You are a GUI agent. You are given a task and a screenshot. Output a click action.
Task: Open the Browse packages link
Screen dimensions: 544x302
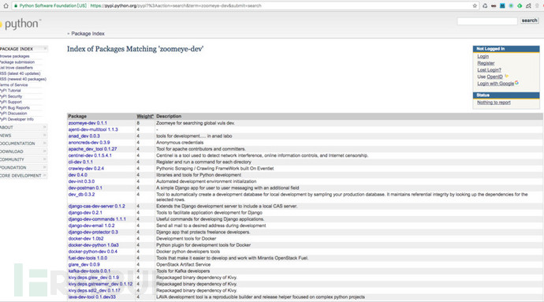pos(15,56)
